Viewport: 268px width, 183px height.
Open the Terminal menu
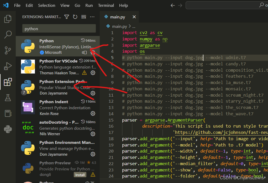click(x=106, y=6)
